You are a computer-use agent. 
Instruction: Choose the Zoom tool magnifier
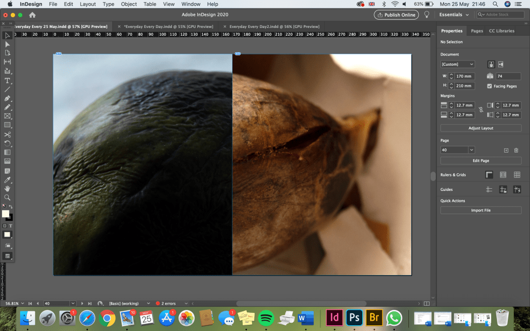click(7, 197)
